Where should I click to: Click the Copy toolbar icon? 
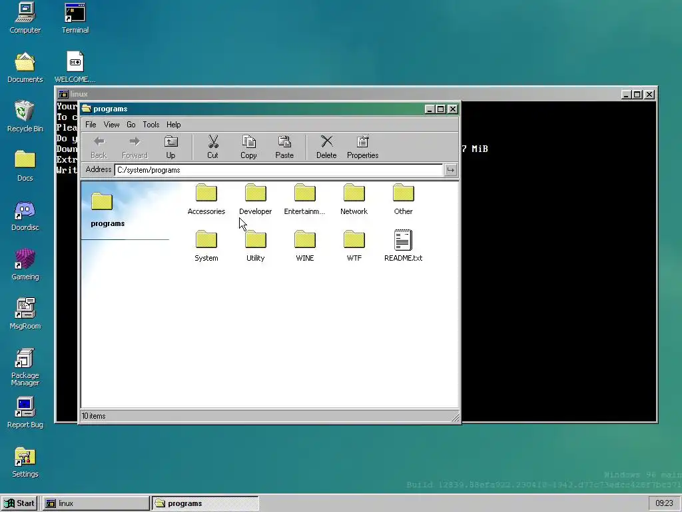tap(249, 141)
